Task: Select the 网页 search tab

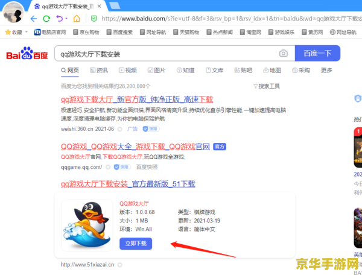Action: pos(70,70)
